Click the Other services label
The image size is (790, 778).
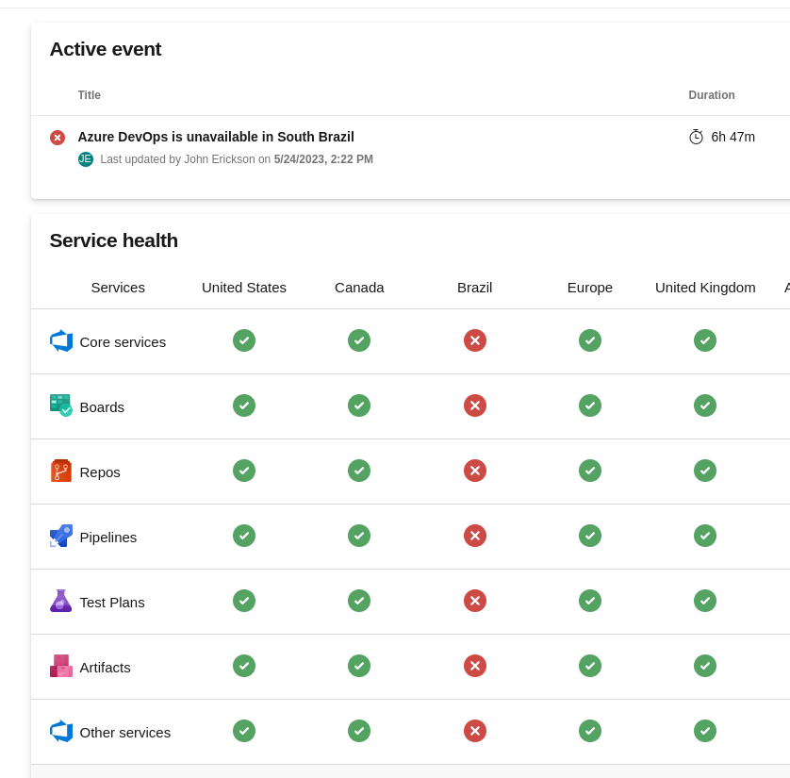(125, 733)
